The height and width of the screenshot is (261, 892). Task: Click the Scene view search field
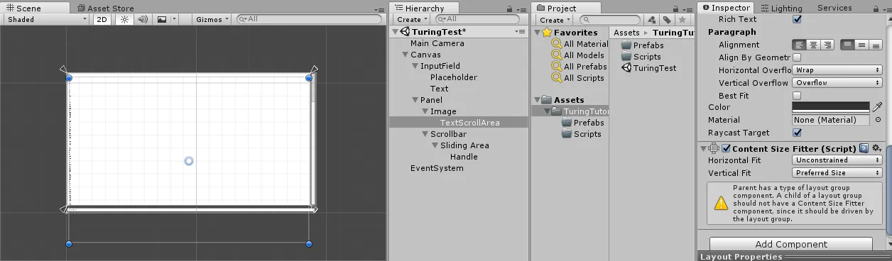pos(308,19)
